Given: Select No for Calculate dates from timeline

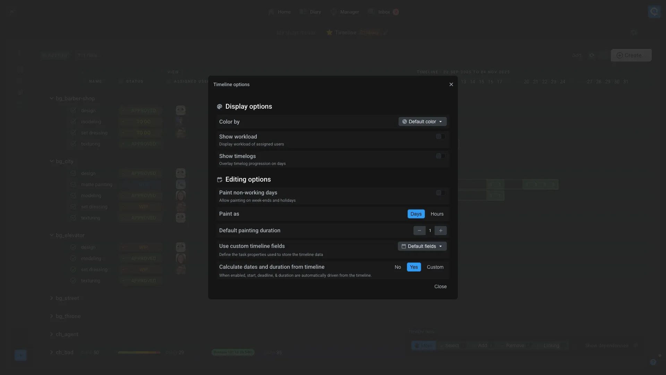Looking at the screenshot, I should pyautogui.click(x=398, y=267).
